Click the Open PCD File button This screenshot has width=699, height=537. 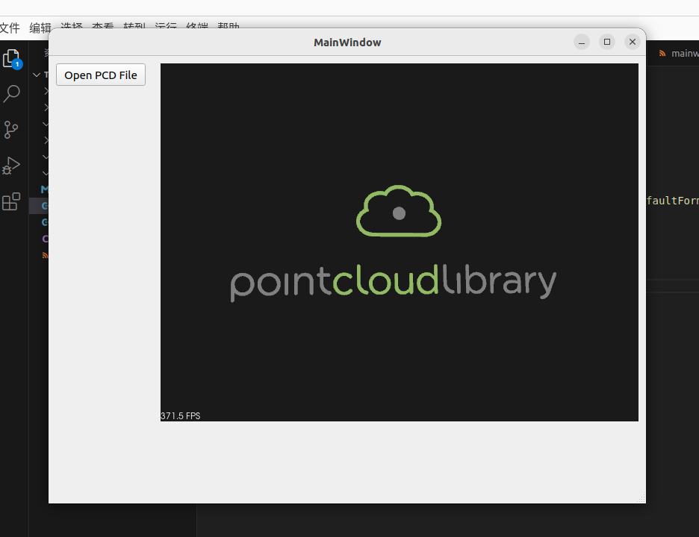[101, 75]
